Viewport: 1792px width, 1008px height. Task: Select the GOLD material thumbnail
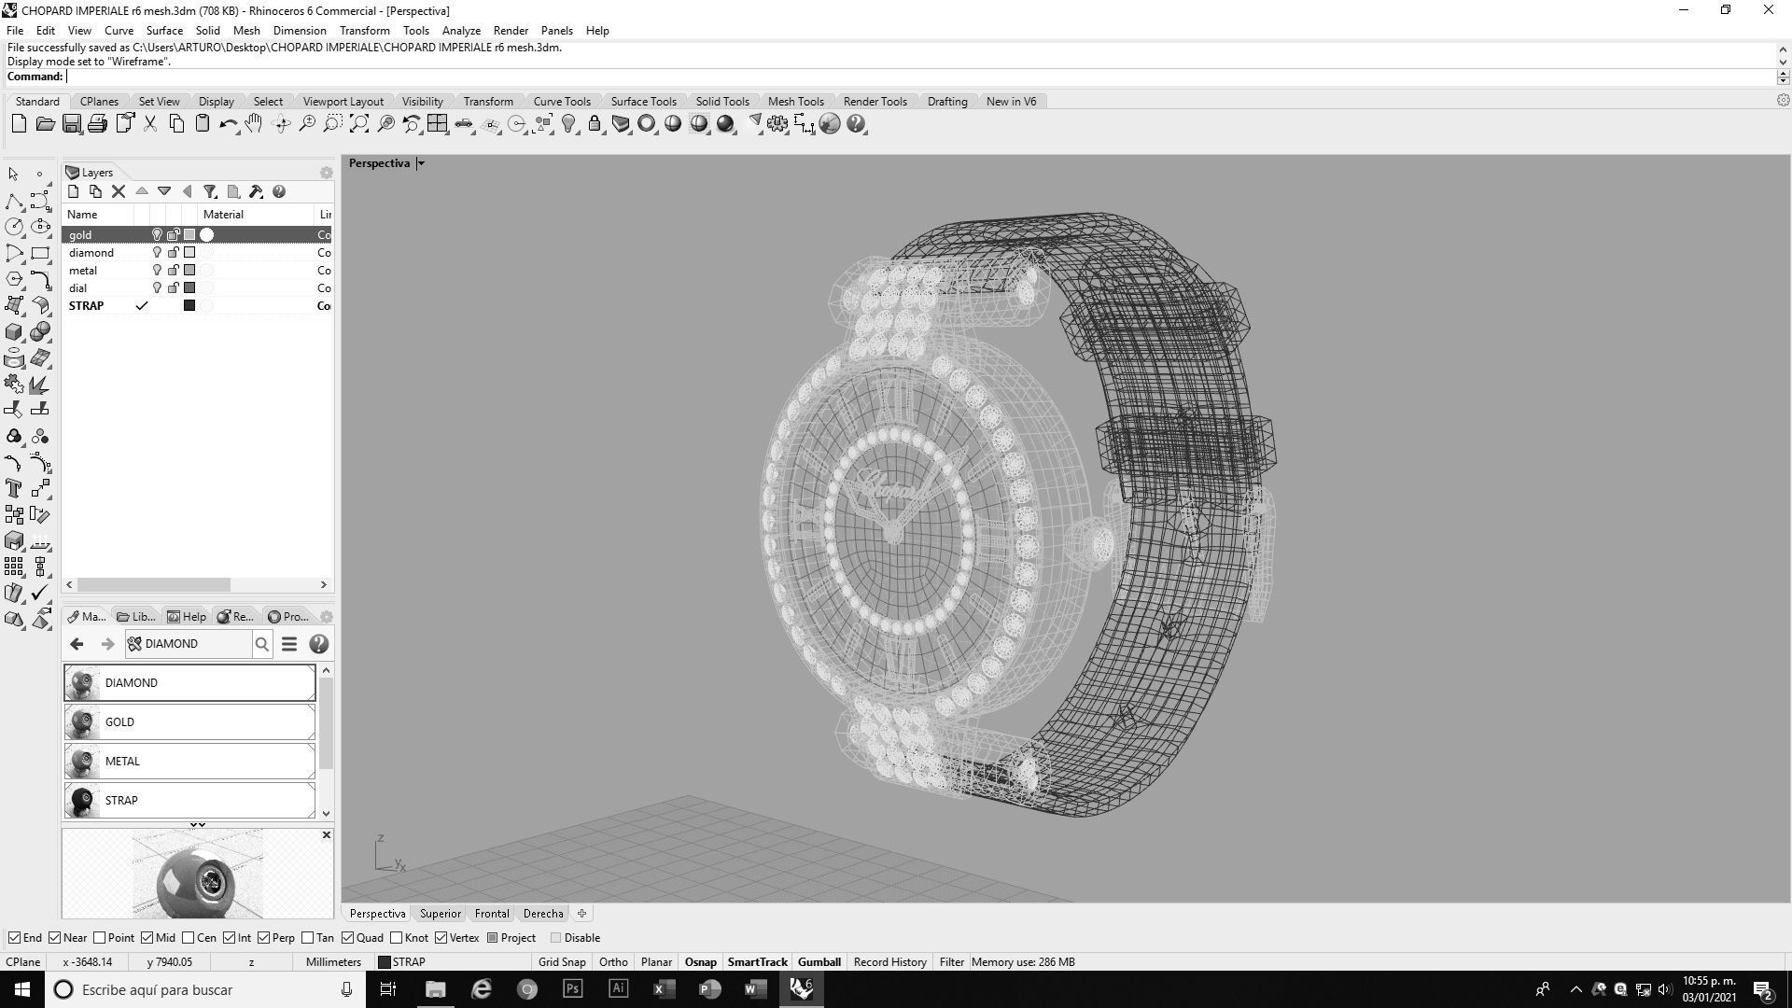(82, 722)
